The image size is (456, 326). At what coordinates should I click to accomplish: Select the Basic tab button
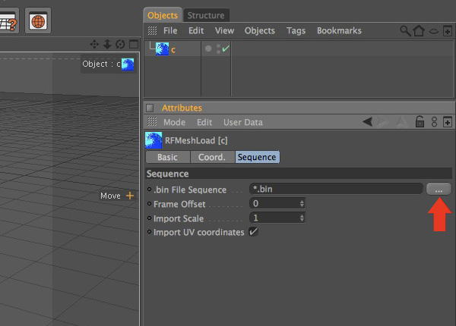[x=168, y=157]
